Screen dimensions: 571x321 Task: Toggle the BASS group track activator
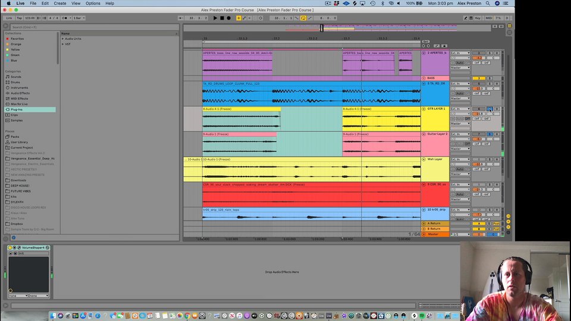point(479,78)
